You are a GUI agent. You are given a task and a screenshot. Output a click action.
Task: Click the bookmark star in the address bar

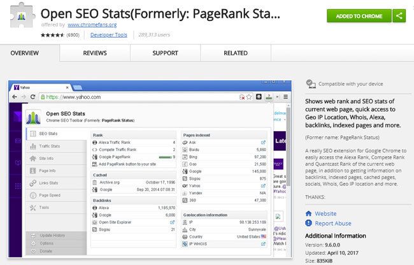[x=248, y=97]
